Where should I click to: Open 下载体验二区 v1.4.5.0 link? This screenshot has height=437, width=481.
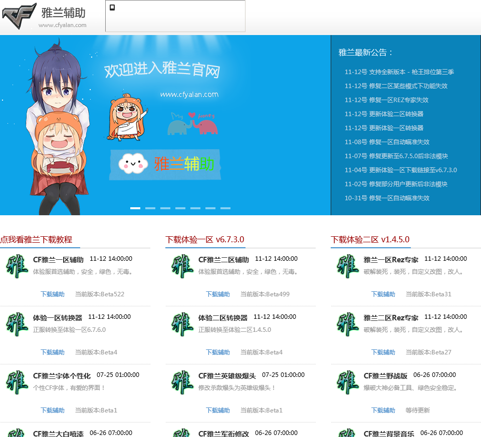coord(370,240)
